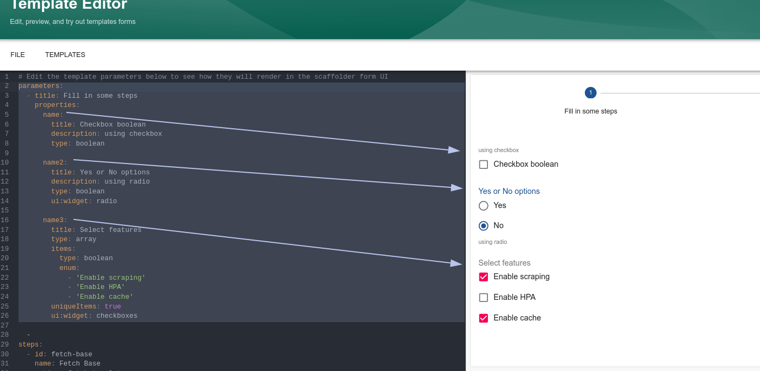Image resolution: width=760 pixels, height=371 pixels.
Task: Select the No radio button
Action: point(483,226)
